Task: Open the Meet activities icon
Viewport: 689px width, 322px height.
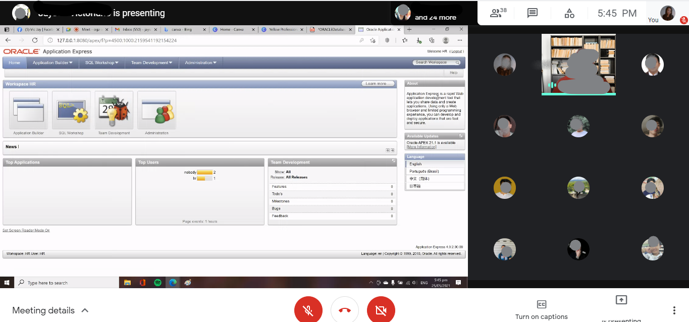Action: tap(569, 13)
